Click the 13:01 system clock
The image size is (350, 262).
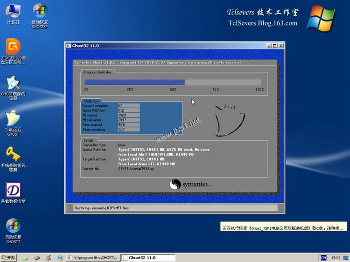pyautogui.click(x=336, y=258)
